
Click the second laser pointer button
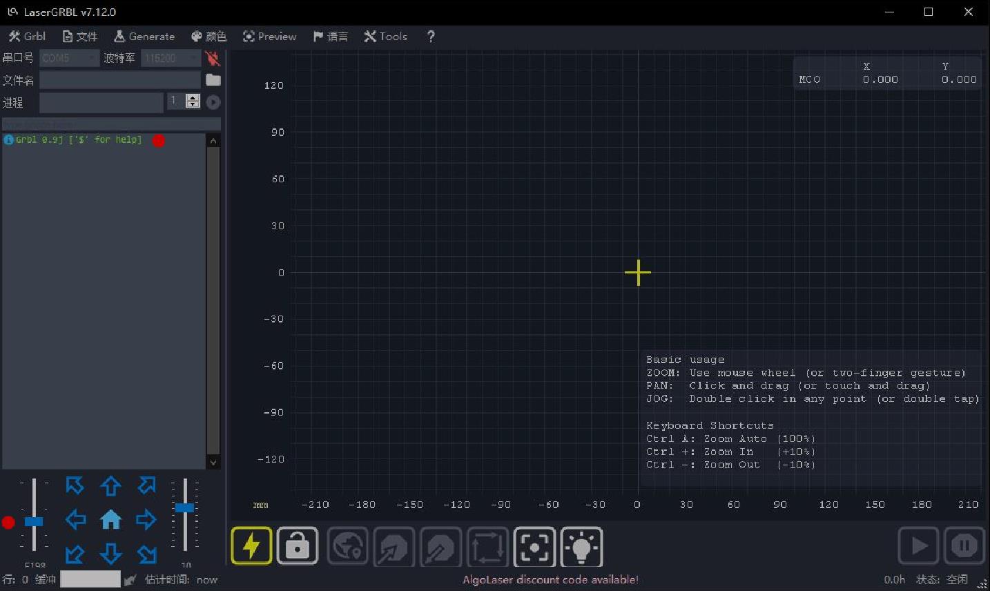pyautogui.click(x=441, y=546)
